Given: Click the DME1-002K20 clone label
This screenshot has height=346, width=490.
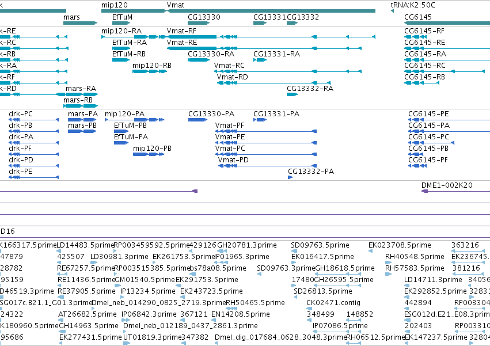Looking at the screenshot, I should (447, 185).
